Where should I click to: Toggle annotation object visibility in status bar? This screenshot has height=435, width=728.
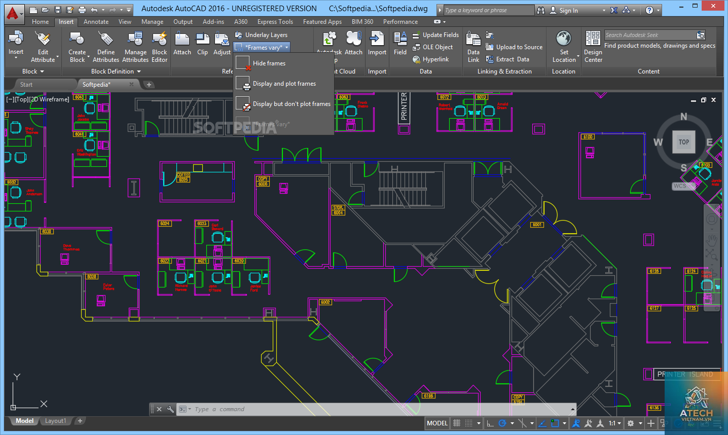(576, 423)
